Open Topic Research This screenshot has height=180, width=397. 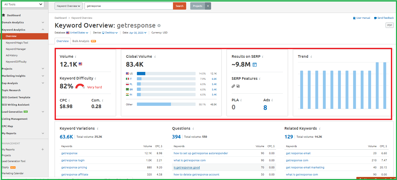[11, 90]
